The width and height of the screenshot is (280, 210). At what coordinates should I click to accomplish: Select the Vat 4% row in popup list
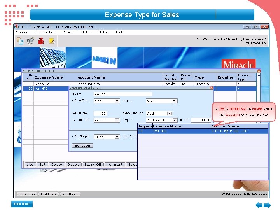click(203, 131)
